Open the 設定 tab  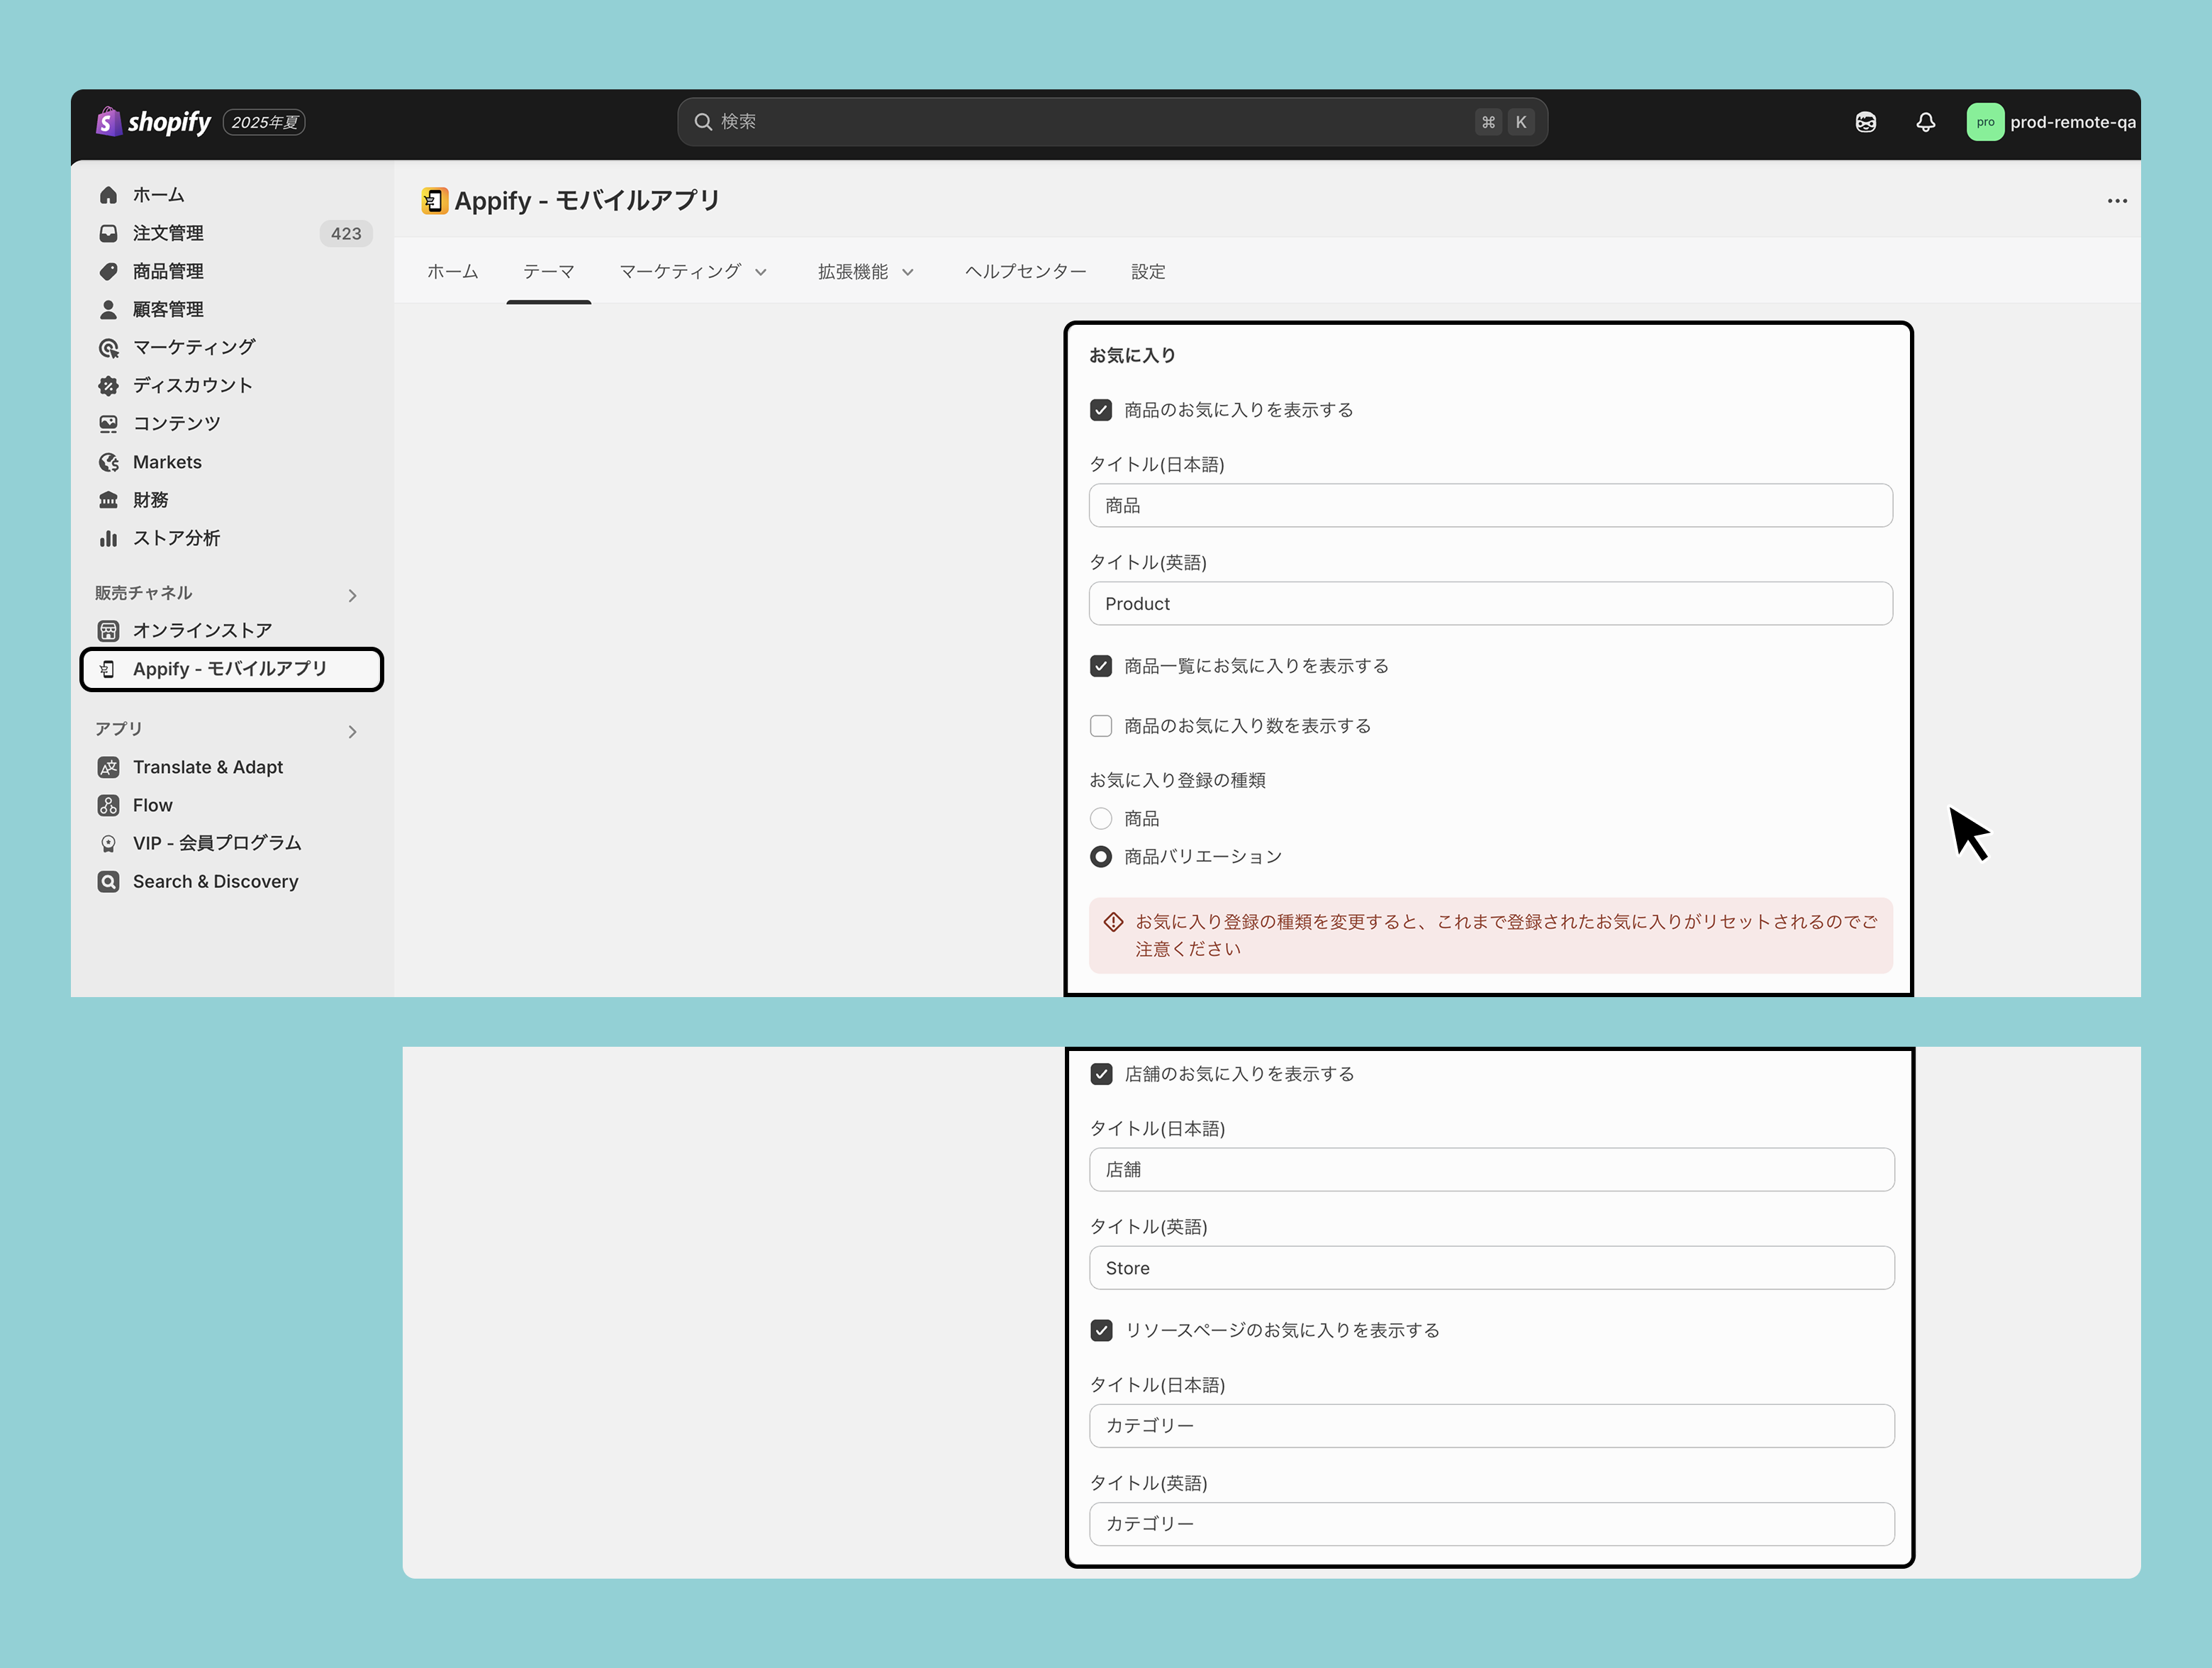coord(1148,272)
